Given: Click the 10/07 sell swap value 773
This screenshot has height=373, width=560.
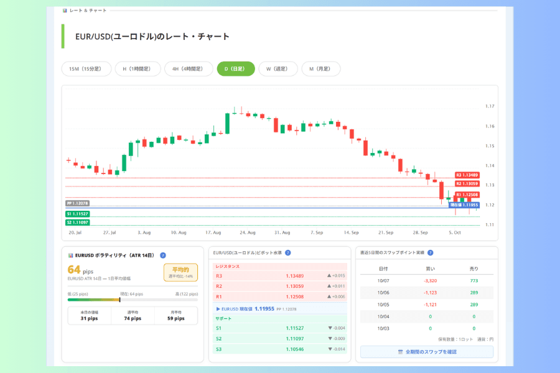Looking at the screenshot, I should click(474, 281).
